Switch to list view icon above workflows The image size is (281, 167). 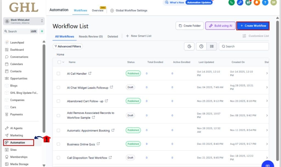(212, 46)
